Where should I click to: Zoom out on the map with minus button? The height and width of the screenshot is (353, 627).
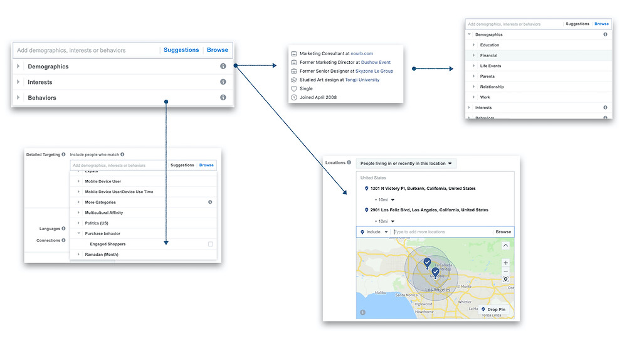506,271
